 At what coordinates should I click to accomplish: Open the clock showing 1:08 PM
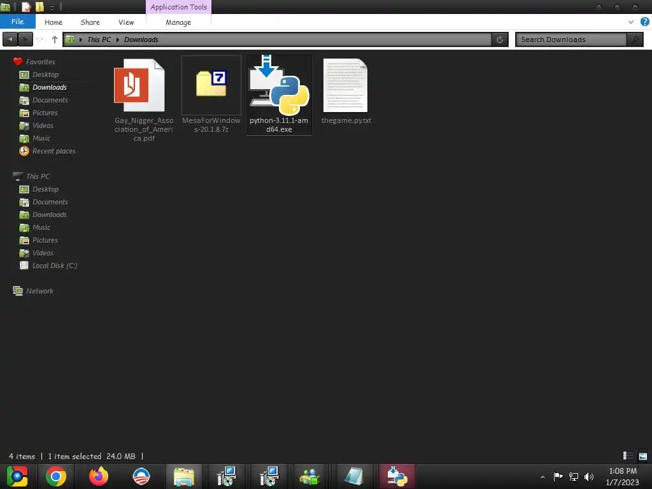(623, 476)
